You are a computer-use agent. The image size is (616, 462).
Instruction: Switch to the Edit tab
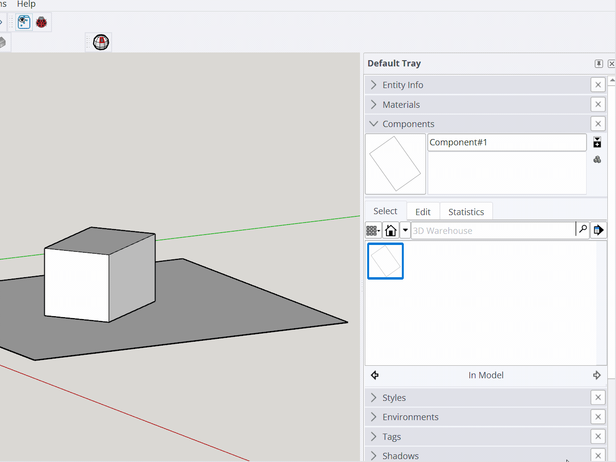click(x=423, y=212)
